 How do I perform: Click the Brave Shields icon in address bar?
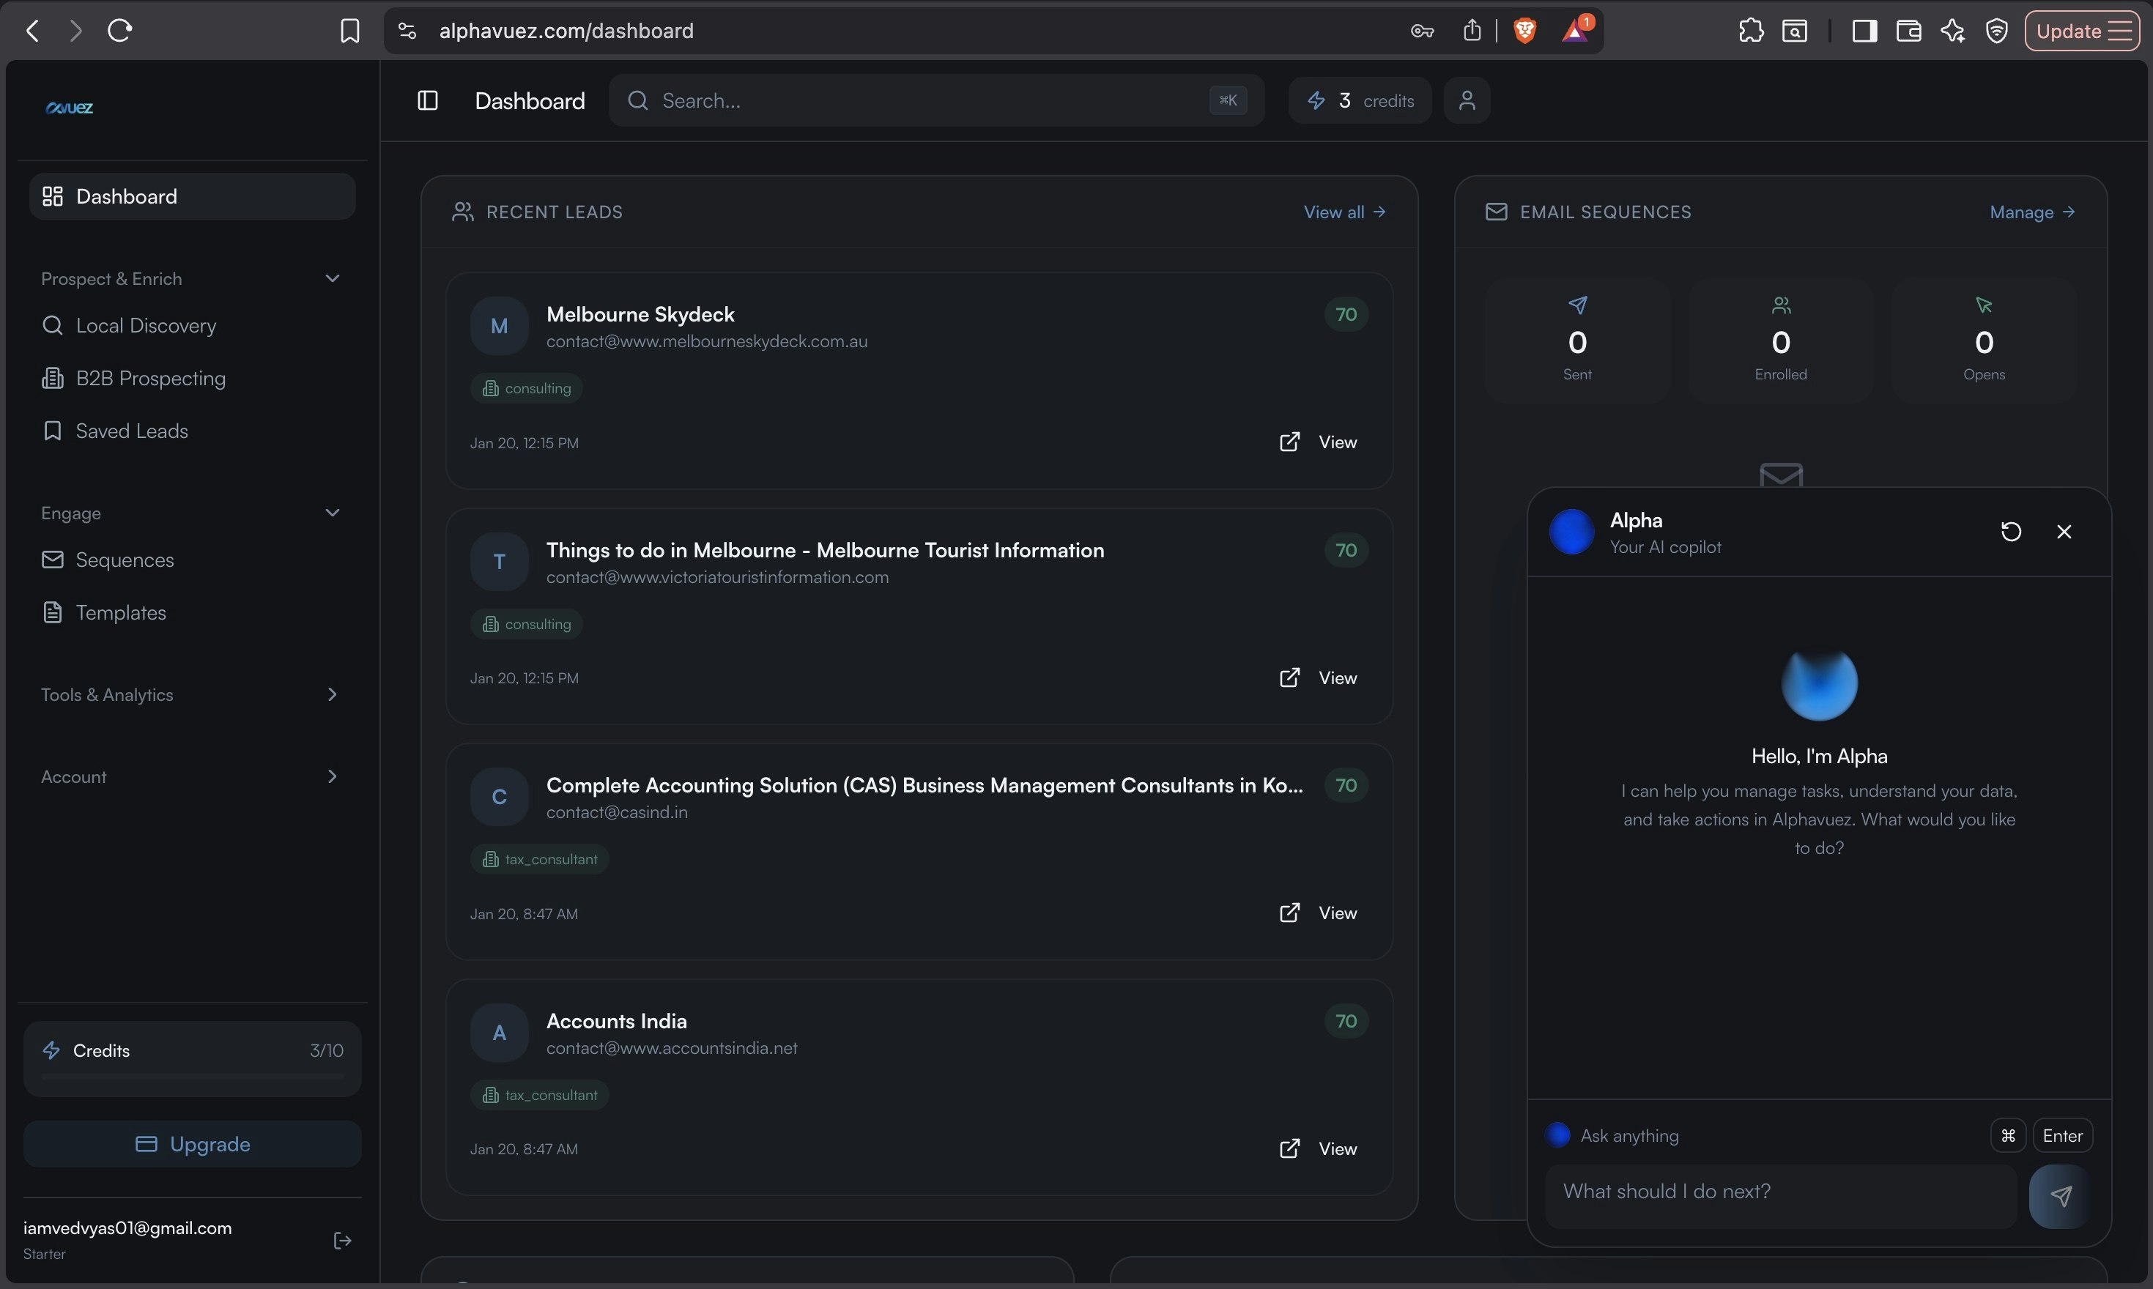pos(1526,29)
